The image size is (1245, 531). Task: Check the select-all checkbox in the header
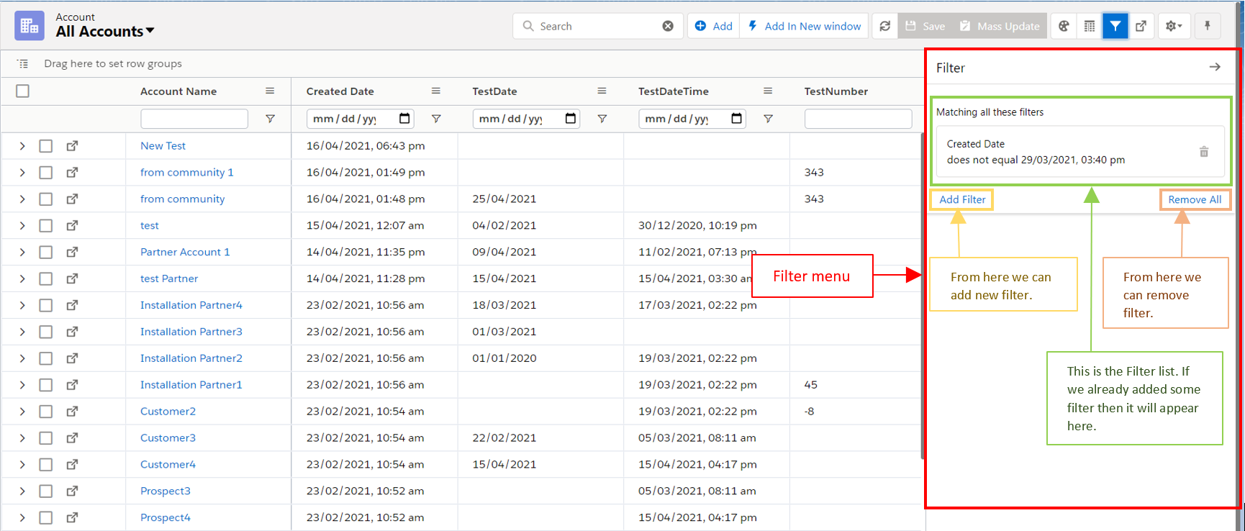(23, 91)
